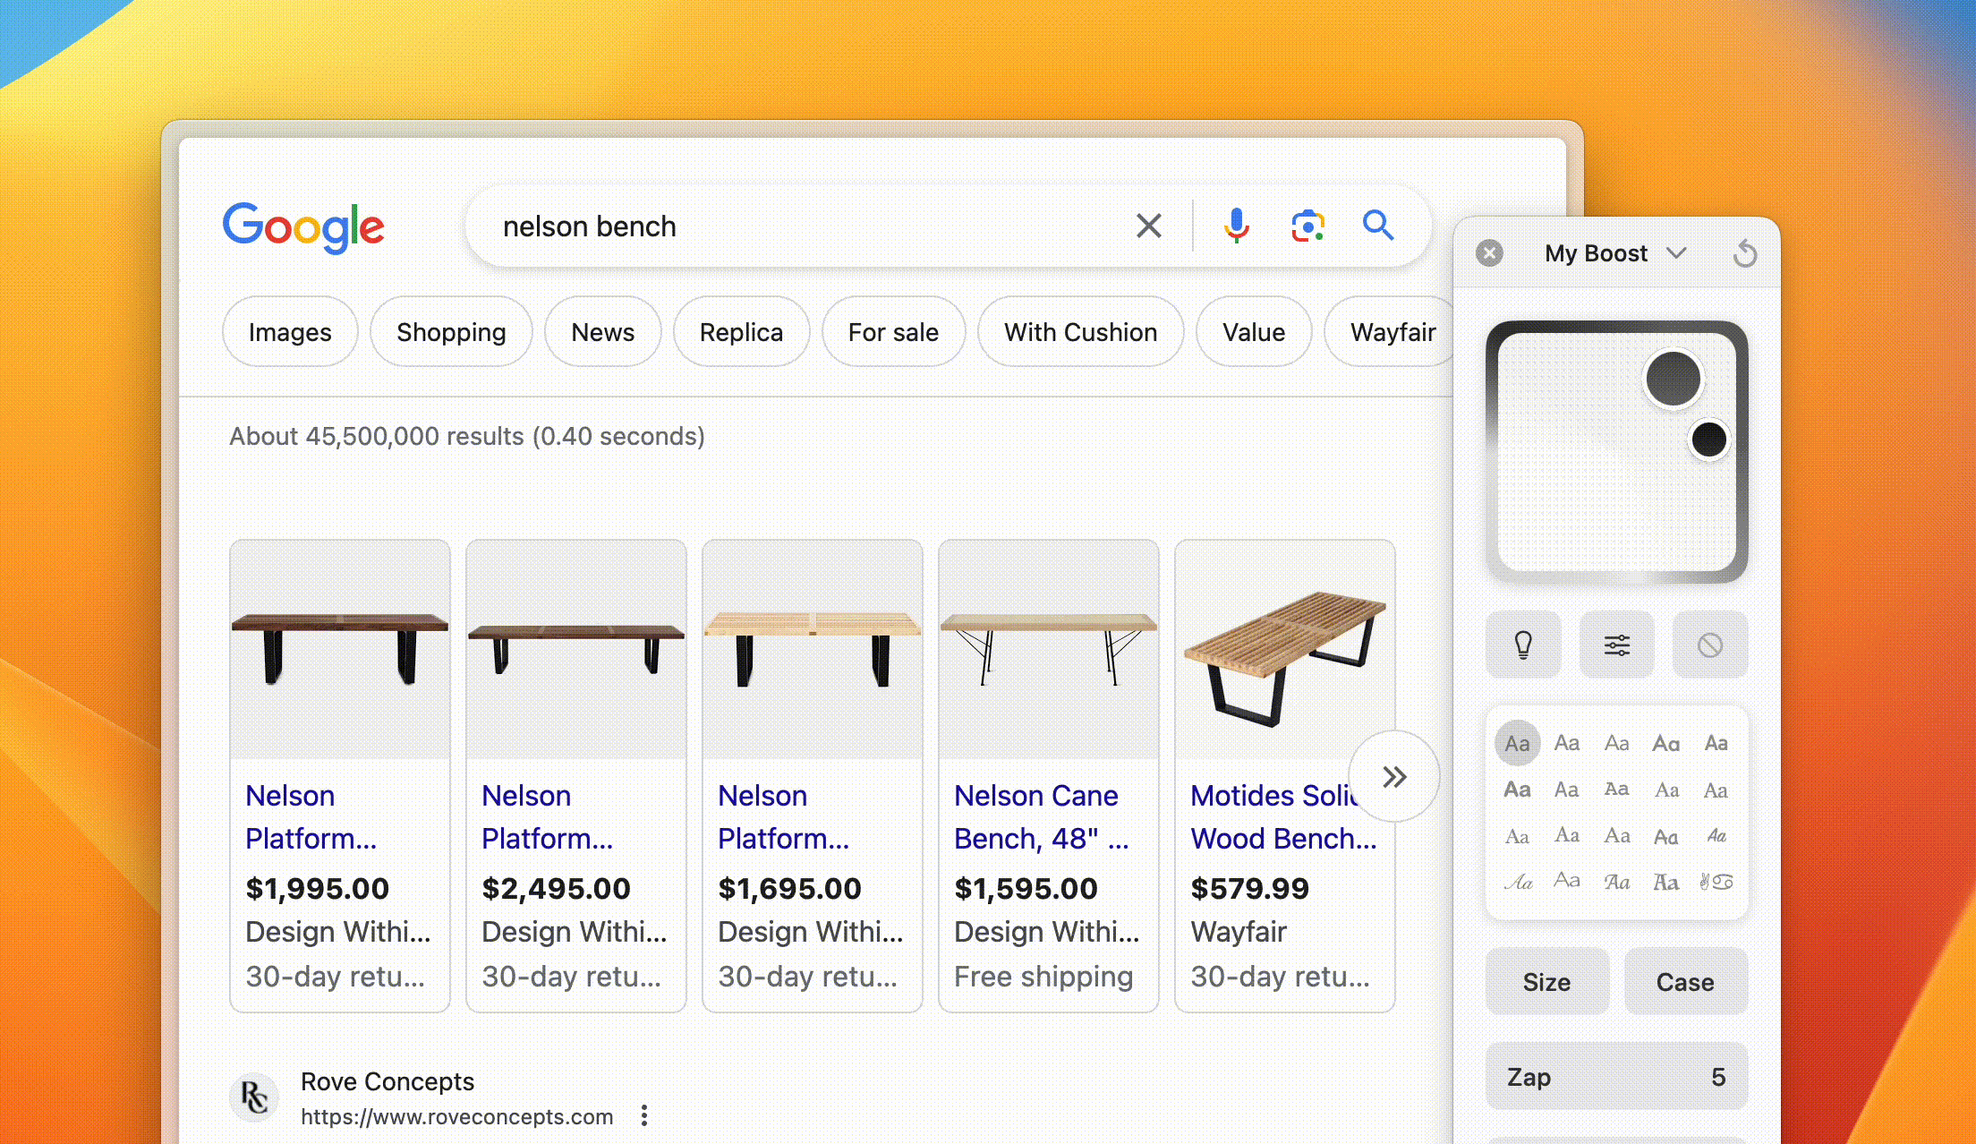Open the $1,995.00 Nelson Platform bench image

tap(340, 650)
